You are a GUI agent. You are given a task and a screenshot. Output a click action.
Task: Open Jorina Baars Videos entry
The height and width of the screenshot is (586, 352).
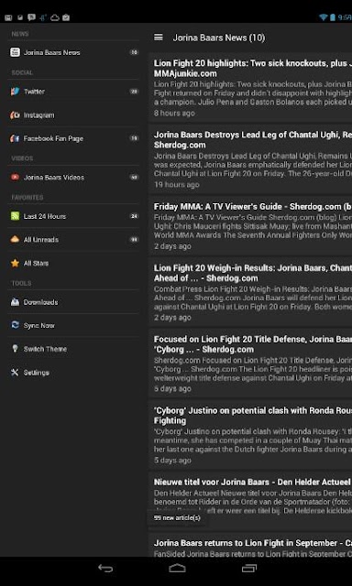click(73, 177)
